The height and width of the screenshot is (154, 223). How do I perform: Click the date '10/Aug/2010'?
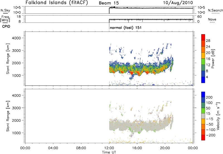point(178,3)
